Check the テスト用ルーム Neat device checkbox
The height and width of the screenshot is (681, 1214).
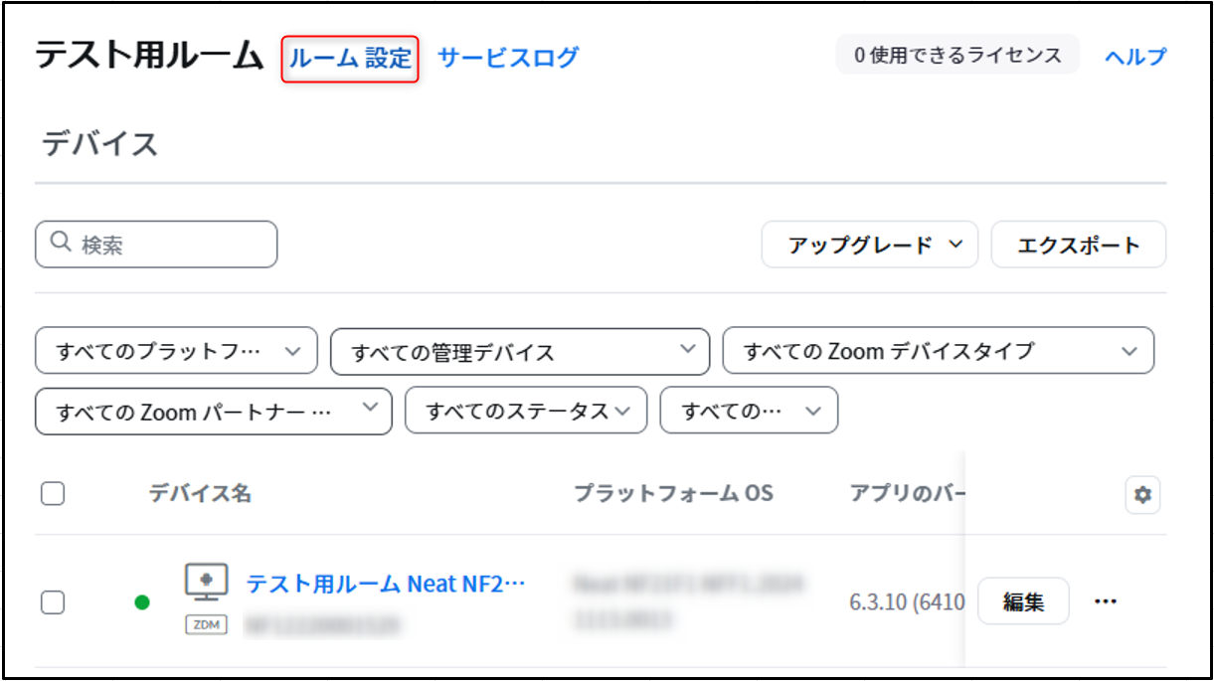coord(53,601)
